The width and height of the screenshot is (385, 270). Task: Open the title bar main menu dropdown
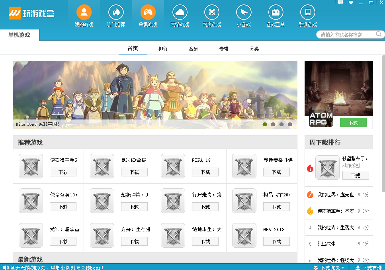351,3
